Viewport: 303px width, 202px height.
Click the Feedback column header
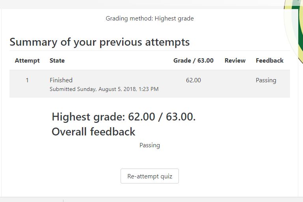tap(270, 61)
